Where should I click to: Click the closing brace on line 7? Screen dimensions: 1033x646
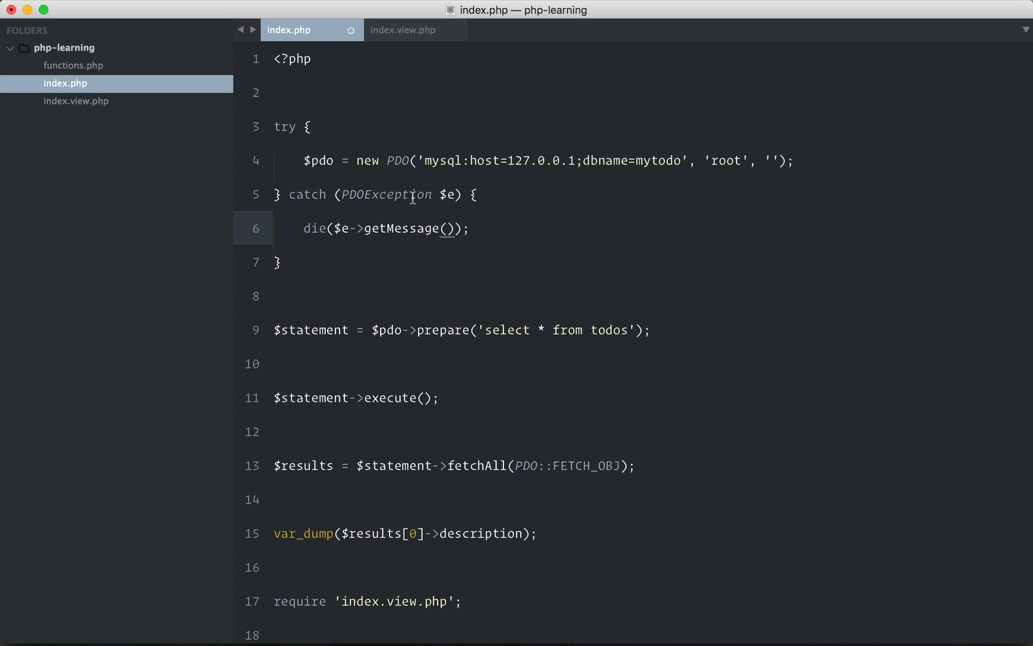pos(277,263)
